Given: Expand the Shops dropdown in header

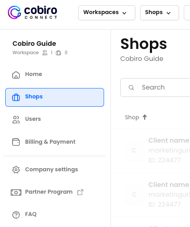Looking at the screenshot, I should [159, 12].
